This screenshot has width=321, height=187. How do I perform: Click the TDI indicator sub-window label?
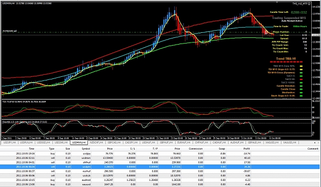coord(24,101)
